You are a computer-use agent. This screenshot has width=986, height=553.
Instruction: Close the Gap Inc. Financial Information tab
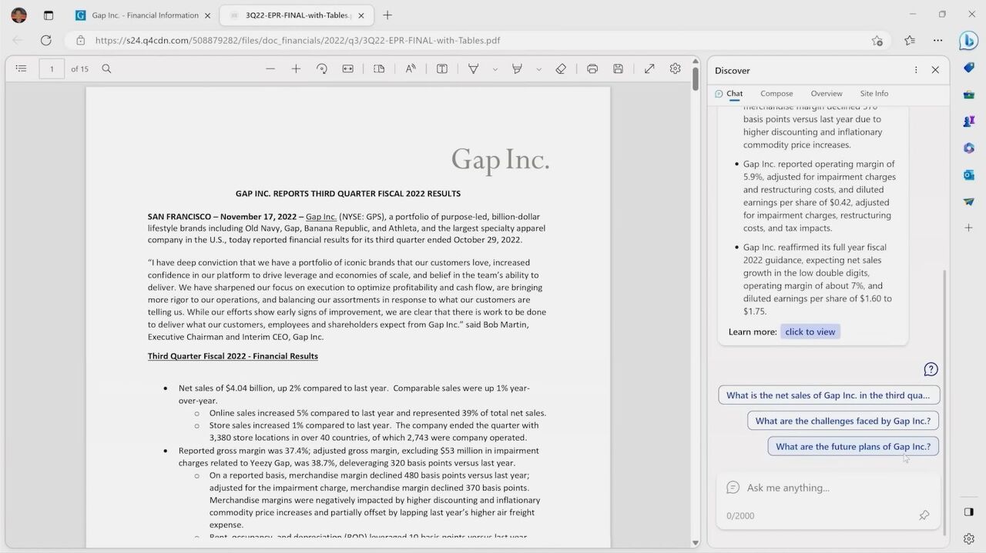point(207,15)
